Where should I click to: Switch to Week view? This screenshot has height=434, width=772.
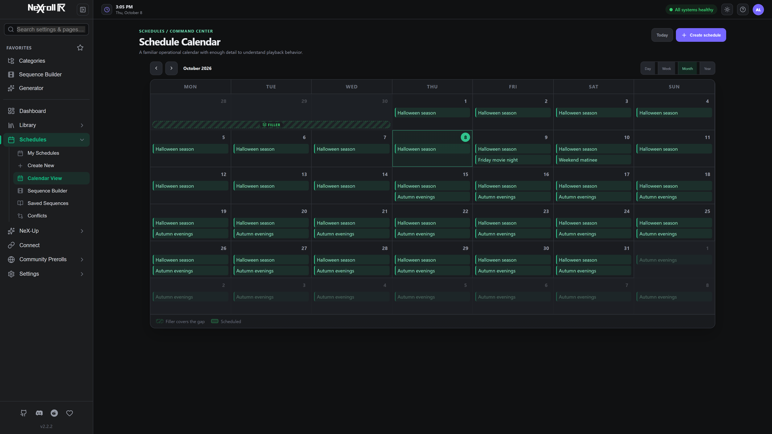(667, 69)
